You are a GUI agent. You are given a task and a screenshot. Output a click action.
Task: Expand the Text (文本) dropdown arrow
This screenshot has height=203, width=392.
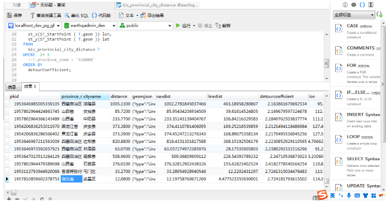137,16
